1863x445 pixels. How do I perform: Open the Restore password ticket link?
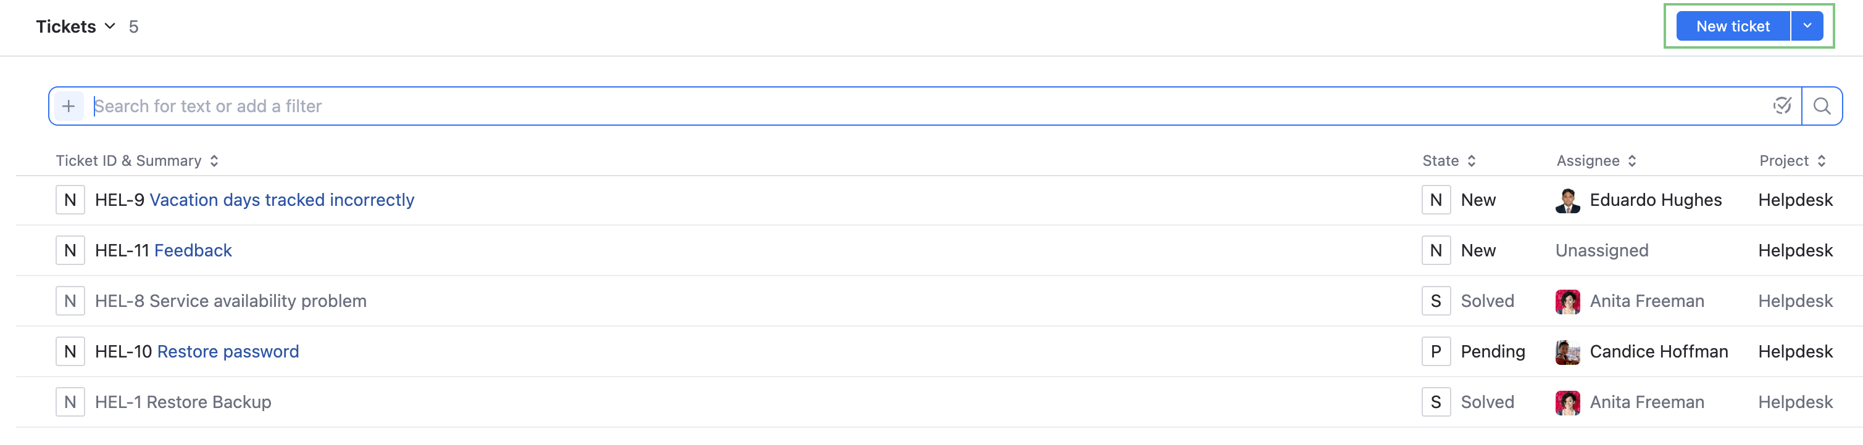pyautogui.click(x=228, y=352)
